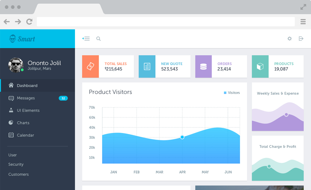Open settings via the gear icon
Viewport: 311px width, 190px height.
coord(289,39)
